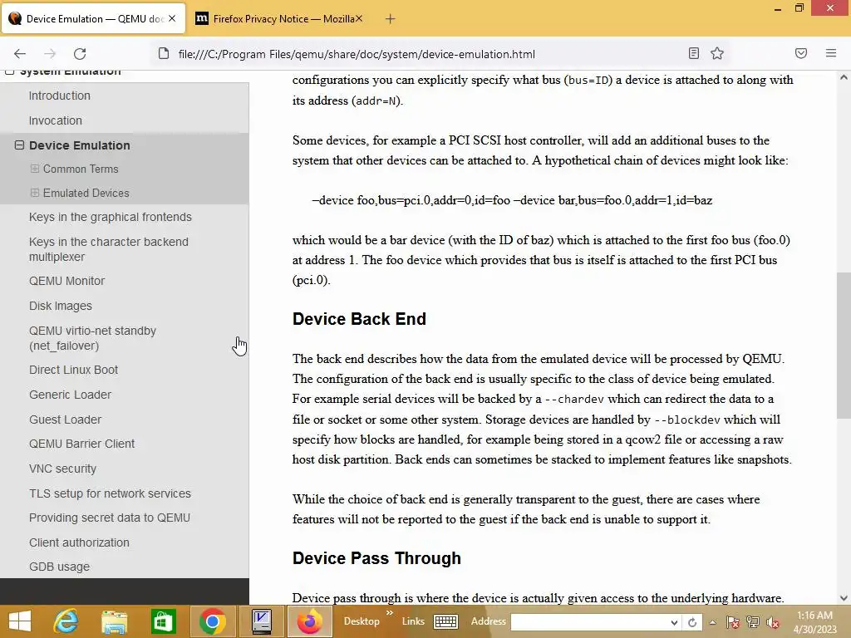The height and width of the screenshot is (638, 851).
Task: Launch Google Chrome from taskbar
Action: tap(212, 621)
